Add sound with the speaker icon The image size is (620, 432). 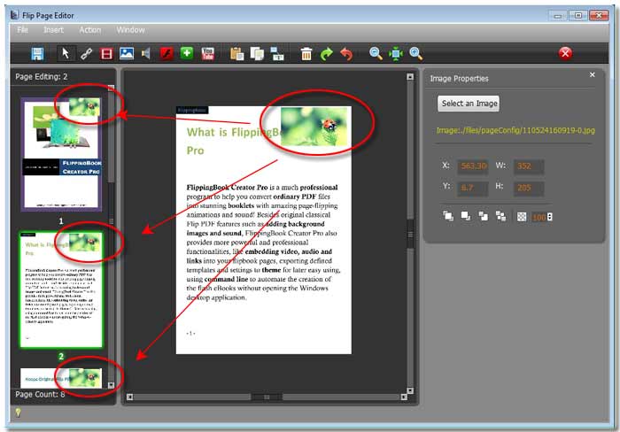146,53
